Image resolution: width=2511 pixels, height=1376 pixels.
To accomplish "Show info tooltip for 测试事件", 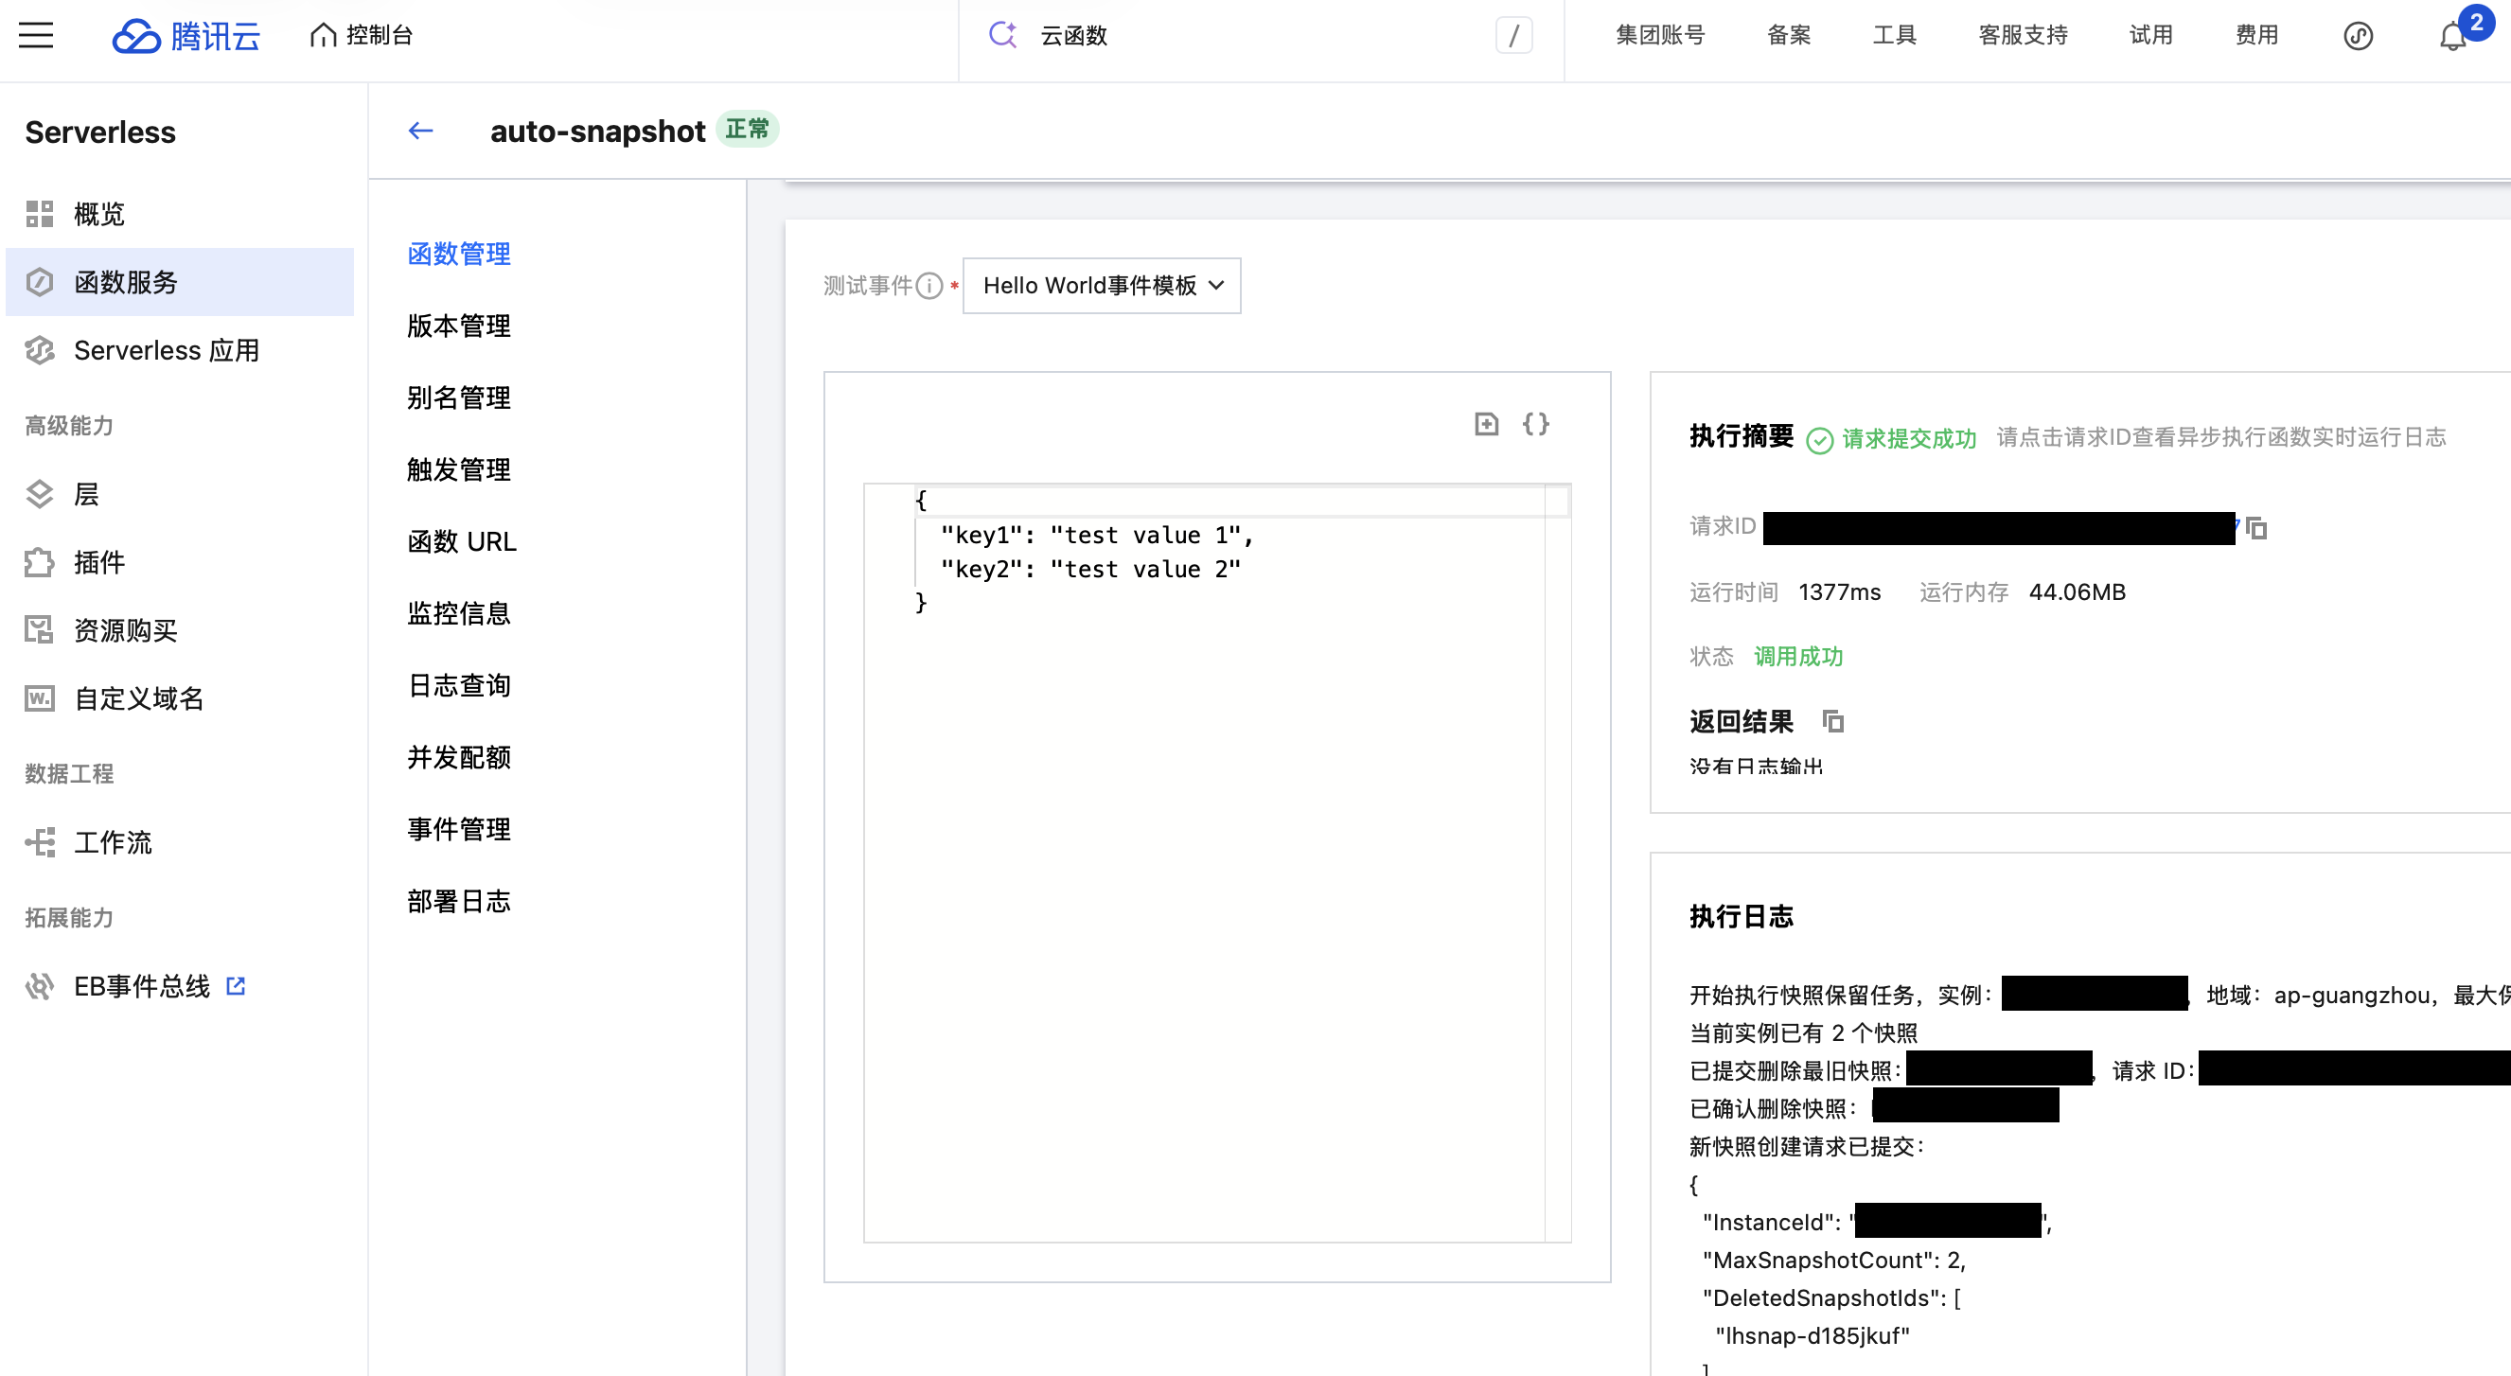I will (928, 286).
